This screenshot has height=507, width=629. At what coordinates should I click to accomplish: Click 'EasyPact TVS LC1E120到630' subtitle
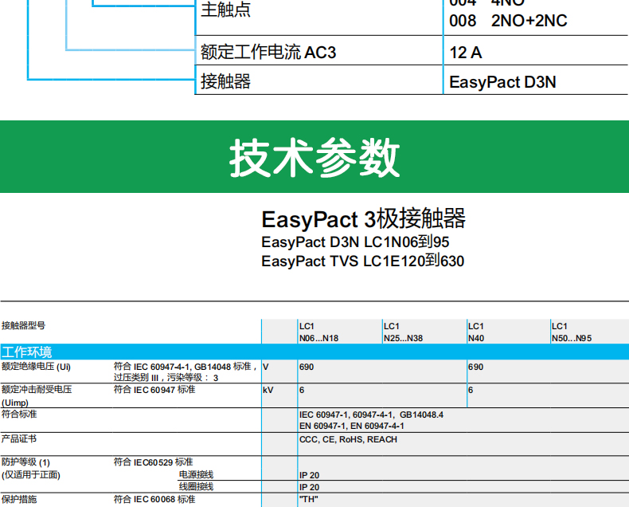tap(362, 261)
